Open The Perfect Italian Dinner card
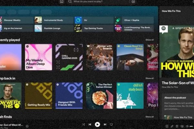 click(100, 96)
